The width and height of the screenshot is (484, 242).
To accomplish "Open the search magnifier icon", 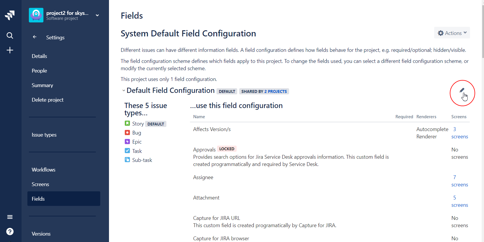I will (10, 36).
